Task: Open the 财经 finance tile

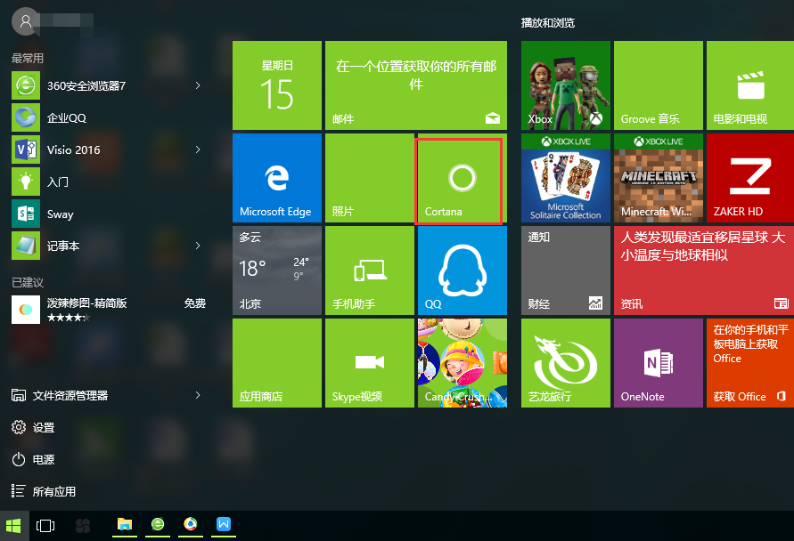Action: pyautogui.click(x=566, y=270)
